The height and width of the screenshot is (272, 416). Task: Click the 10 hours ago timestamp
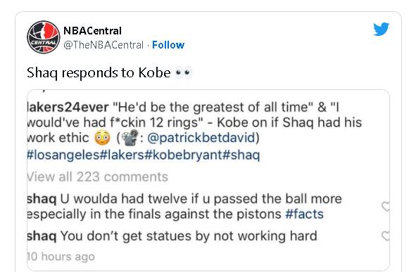coord(61,257)
